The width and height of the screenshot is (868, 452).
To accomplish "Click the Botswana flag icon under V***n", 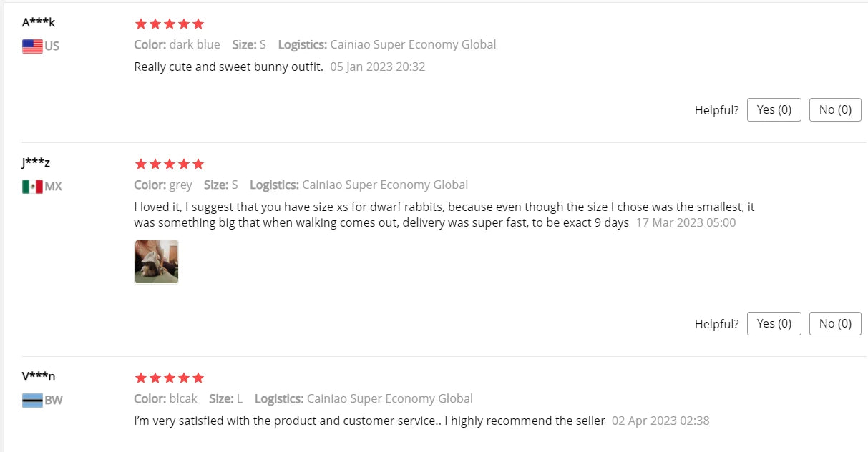I will pyautogui.click(x=32, y=401).
